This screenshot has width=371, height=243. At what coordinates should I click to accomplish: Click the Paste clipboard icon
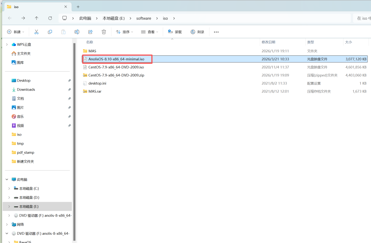(64, 32)
